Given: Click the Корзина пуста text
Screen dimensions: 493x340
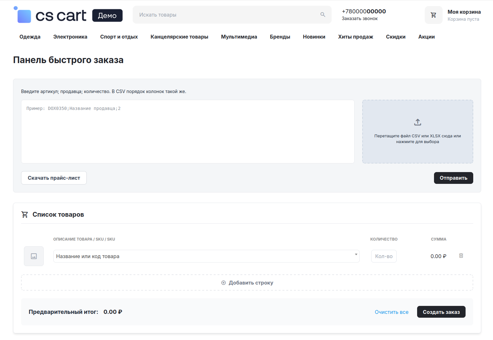Looking at the screenshot, I should 463,19.
